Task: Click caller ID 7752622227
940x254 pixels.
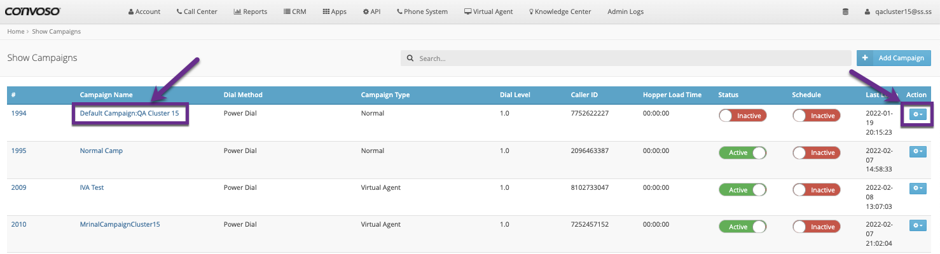Action: click(x=590, y=114)
